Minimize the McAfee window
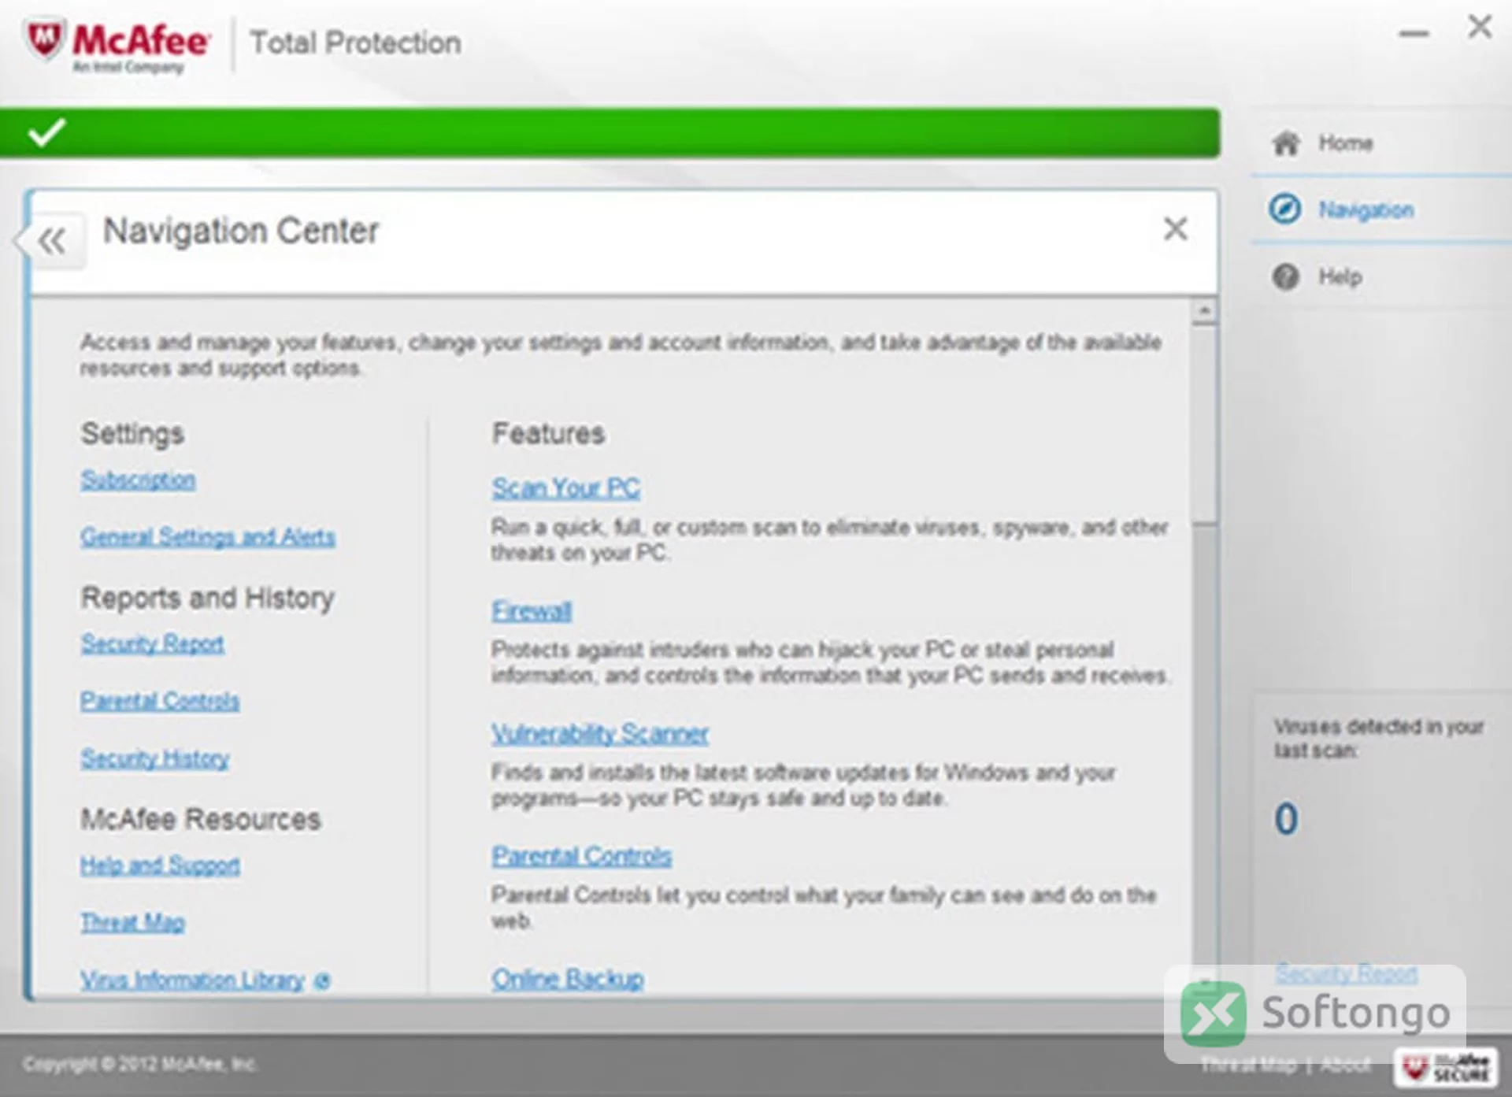 click(x=1414, y=34)
